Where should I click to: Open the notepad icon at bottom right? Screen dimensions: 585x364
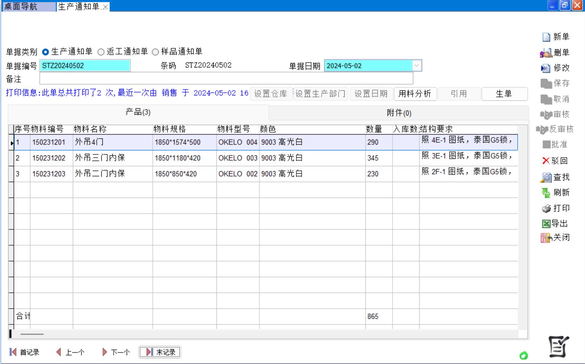tap(559, 346)
